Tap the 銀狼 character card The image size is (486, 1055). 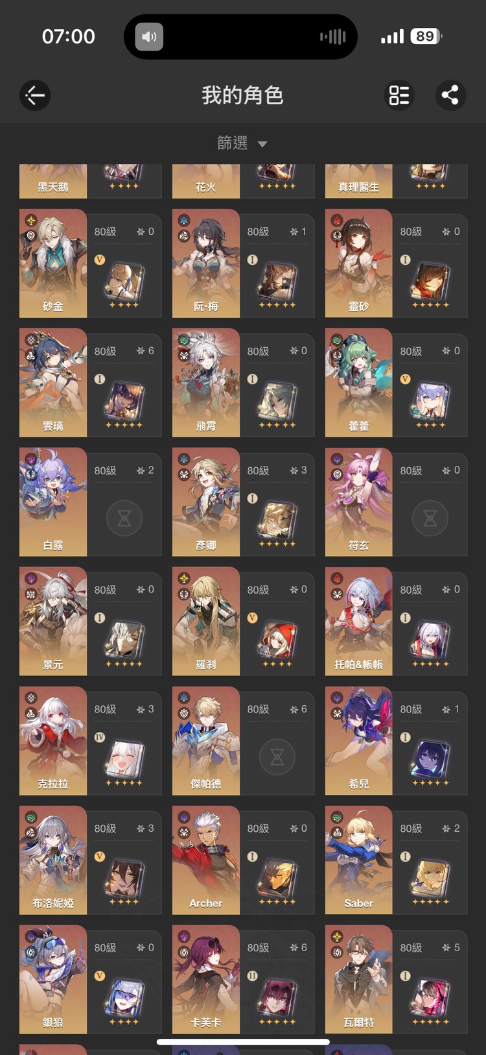(x=90, y=980)
